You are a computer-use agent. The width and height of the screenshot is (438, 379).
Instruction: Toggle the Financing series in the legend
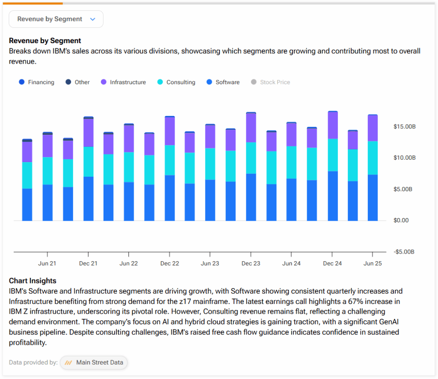point(41,82)
